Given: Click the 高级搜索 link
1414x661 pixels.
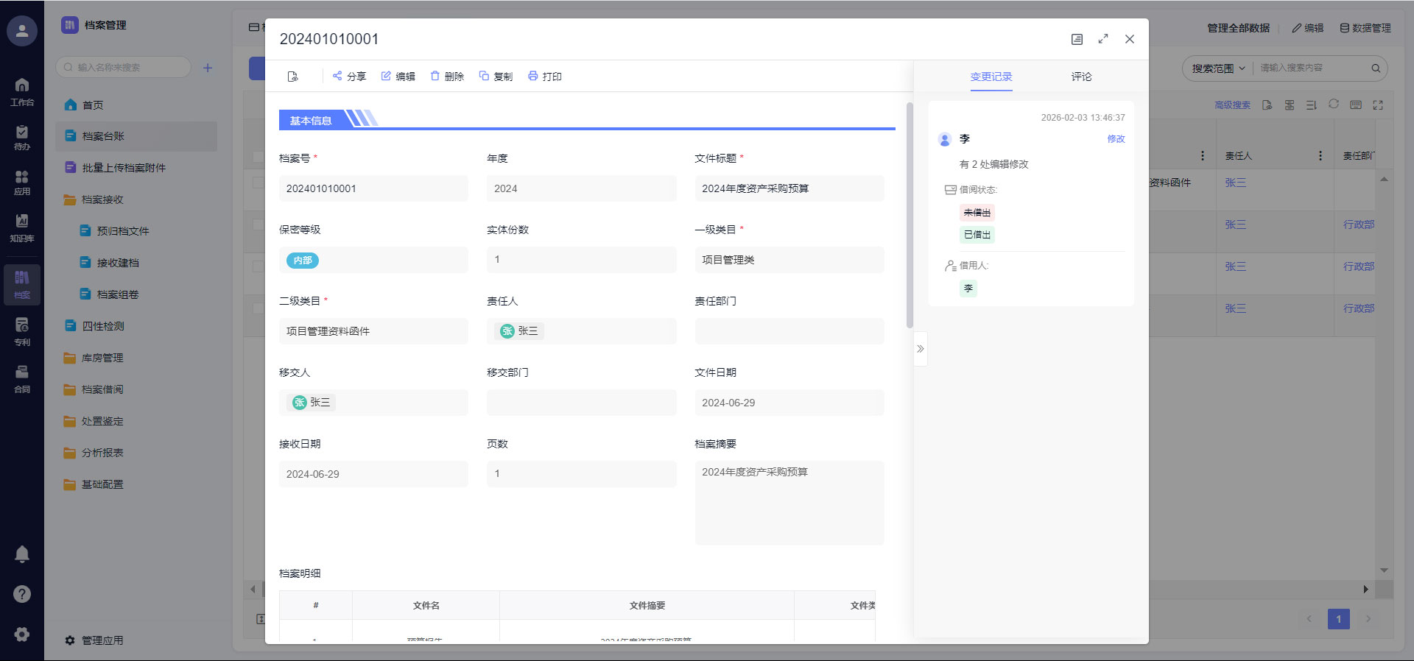Looking at the screenshot, I should coord(1232,105).
